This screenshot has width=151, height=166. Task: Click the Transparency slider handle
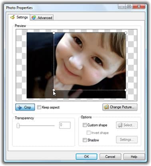tap(18, 126)
